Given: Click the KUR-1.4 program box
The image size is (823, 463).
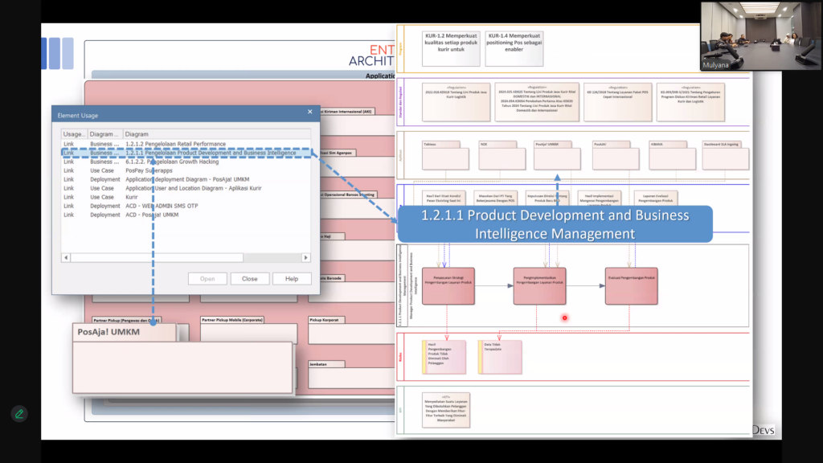Looking at the screenshot, I should [x=514, y=48].
